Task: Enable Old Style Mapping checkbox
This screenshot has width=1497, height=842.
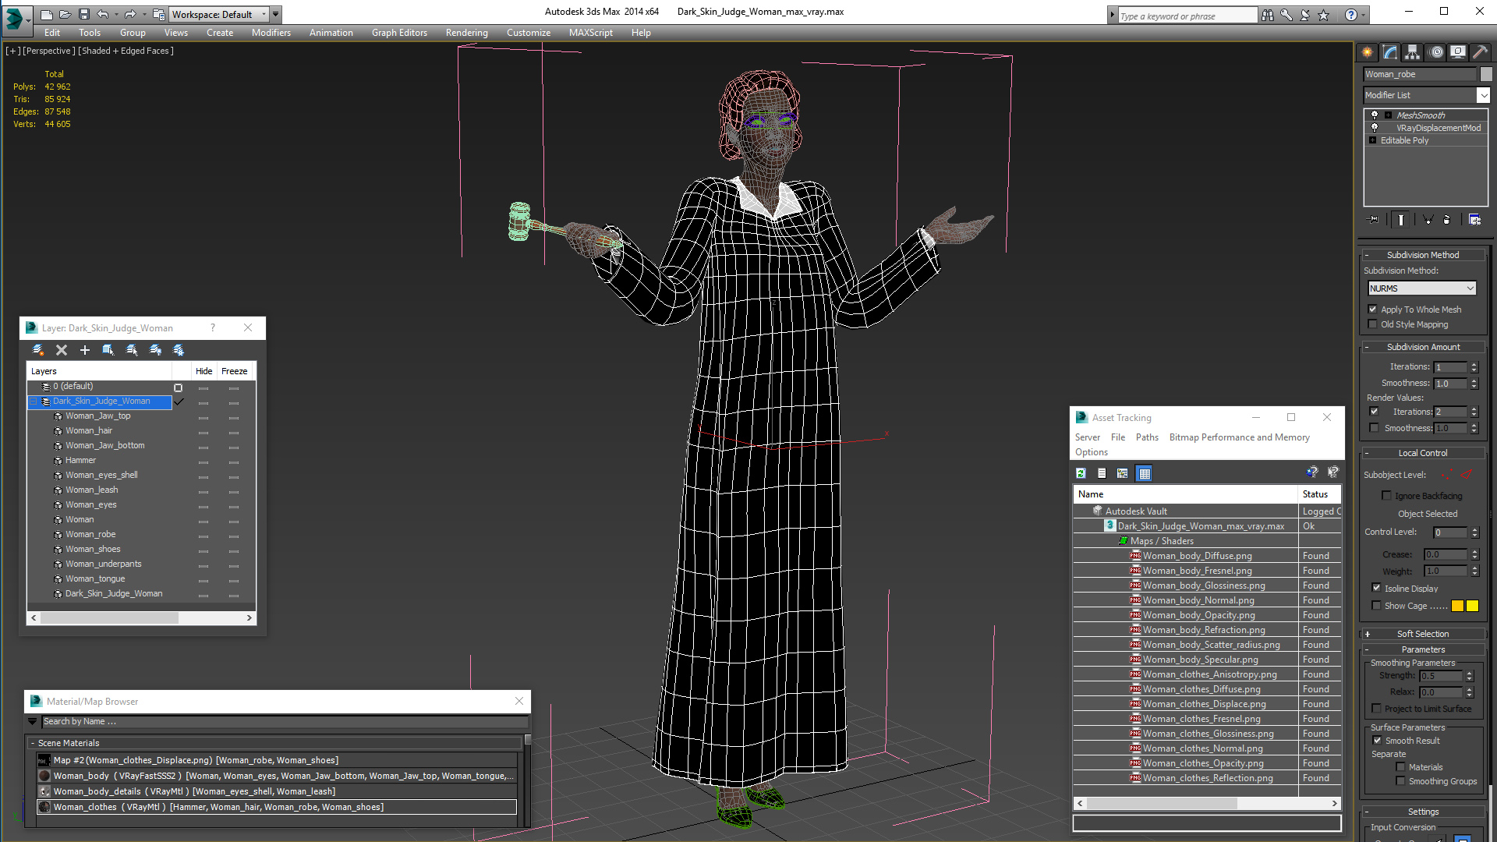Action: (1373, 324)
